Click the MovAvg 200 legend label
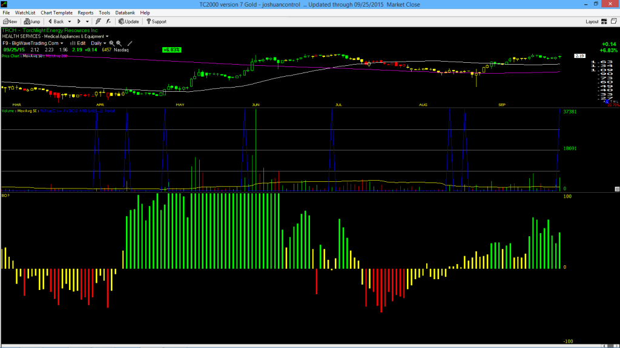Viewport: 620px width, 348px height. coord(56,56)
